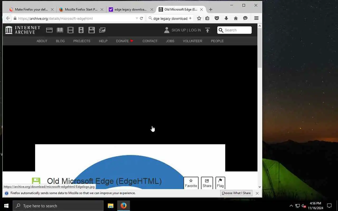Click Choose What I Share button
The width and height of the screenshot is (338, 211).
tap(236, 193)
